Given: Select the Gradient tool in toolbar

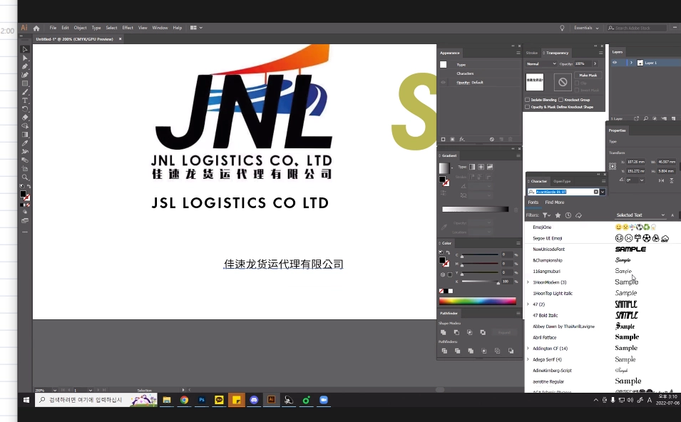Looking at the screenshot, I should tap(25, 135).
